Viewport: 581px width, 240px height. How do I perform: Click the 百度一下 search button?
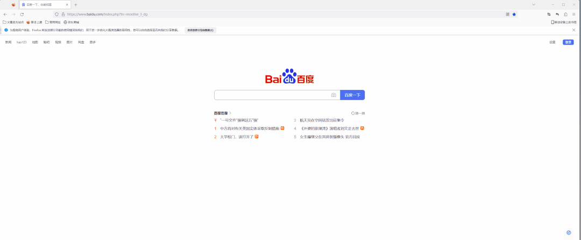click(x=352, y=95)
